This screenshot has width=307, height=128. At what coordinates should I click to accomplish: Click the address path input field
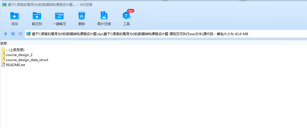tap(166, 34)
